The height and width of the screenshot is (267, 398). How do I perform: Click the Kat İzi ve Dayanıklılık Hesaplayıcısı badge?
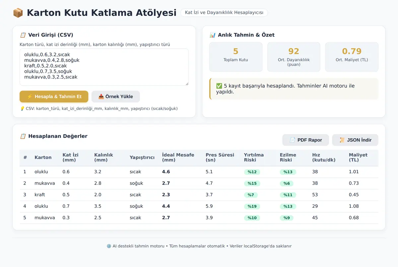(x=224, y=13)
